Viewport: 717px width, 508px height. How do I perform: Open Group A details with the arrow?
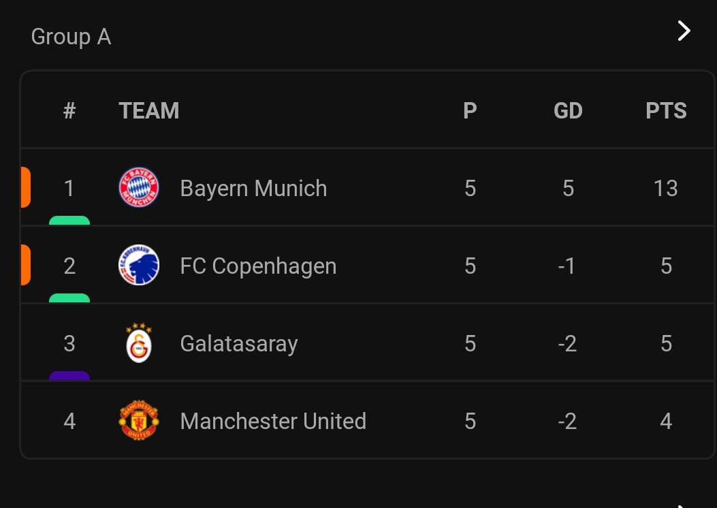[684, 31]
